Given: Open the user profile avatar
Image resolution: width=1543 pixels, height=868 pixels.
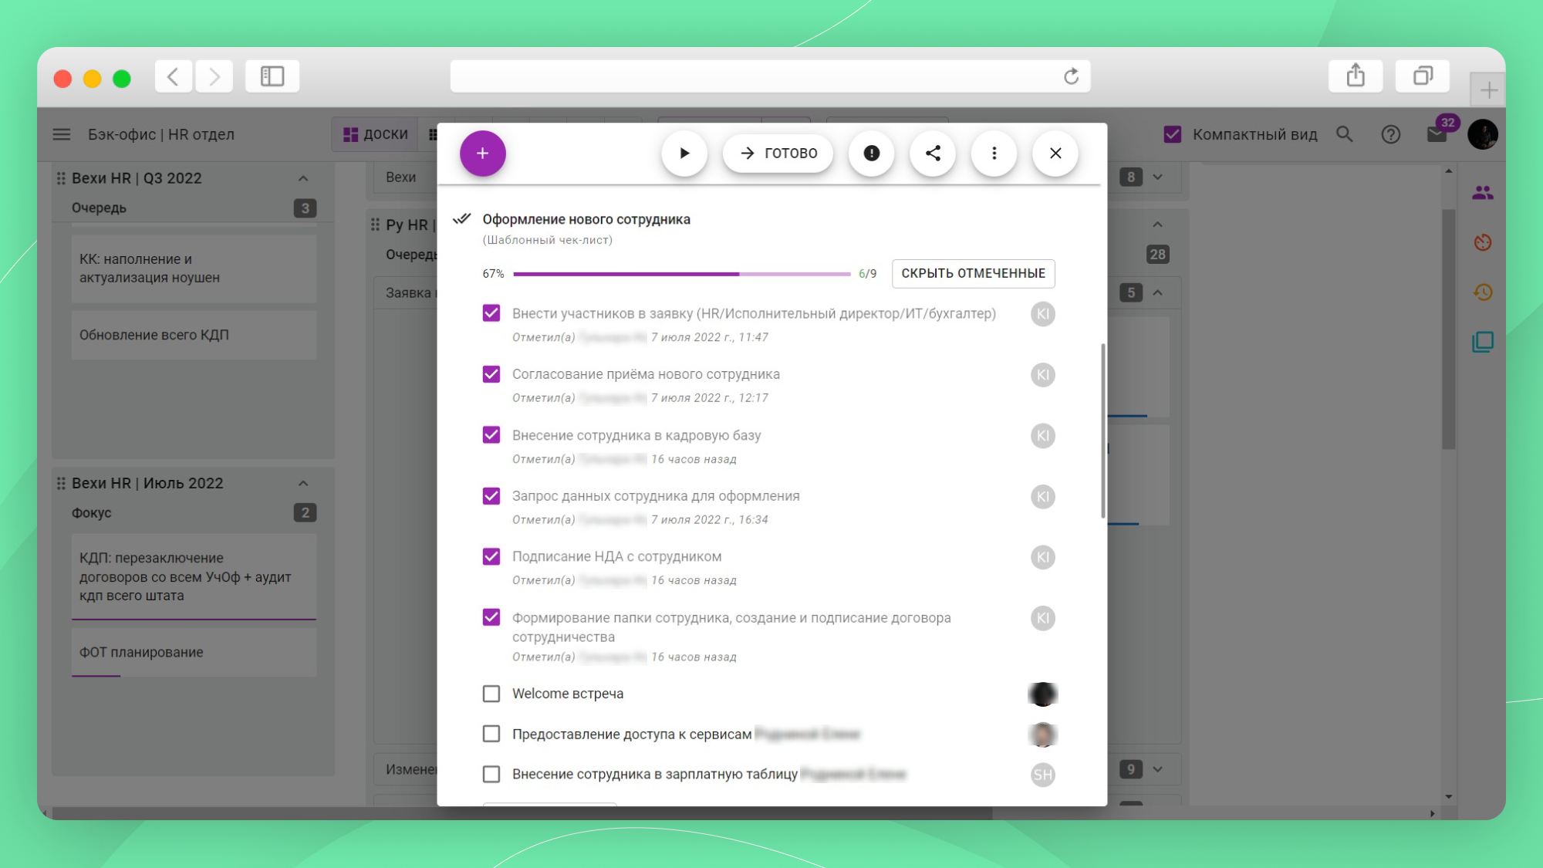Looking at the screenshot, I should (1483, 134).
